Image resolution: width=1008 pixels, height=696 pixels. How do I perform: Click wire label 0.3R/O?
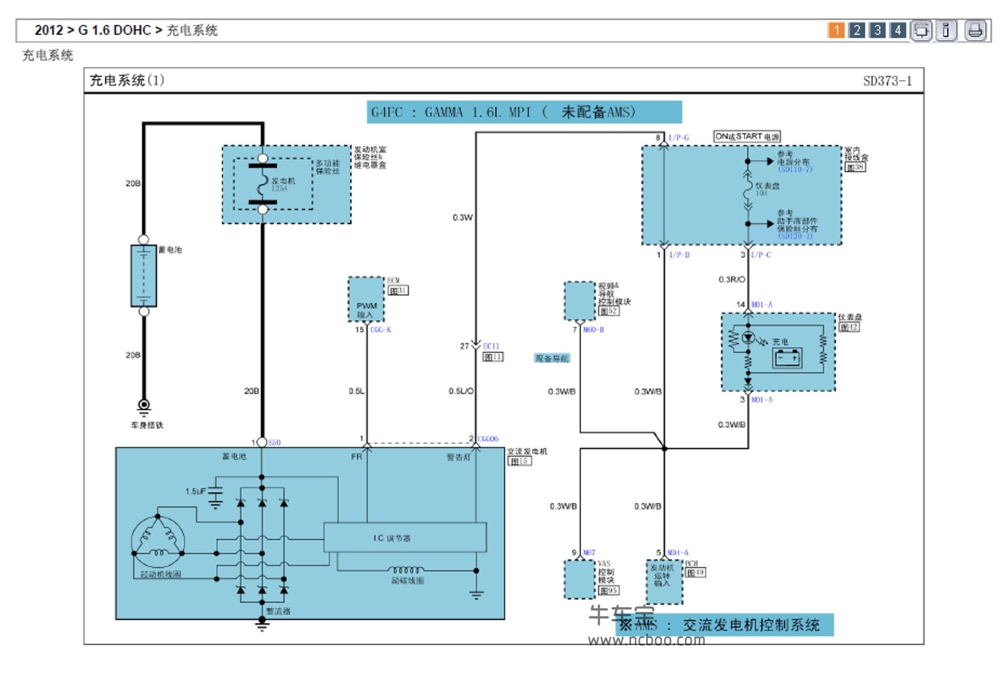click(731, 279)
